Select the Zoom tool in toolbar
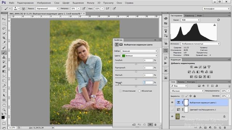The height and width of the screenshot is (130, 232). pos(4,110)
